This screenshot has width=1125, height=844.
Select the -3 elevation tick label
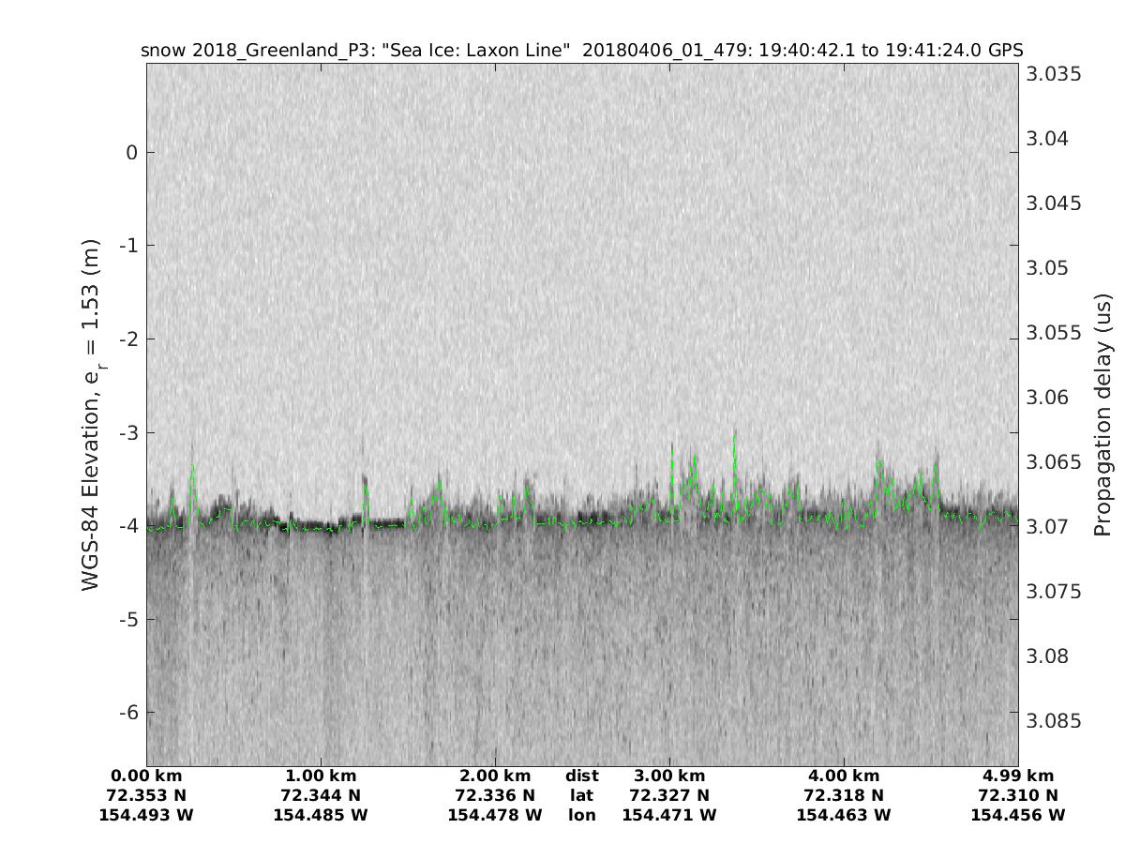tap(127, 432)
